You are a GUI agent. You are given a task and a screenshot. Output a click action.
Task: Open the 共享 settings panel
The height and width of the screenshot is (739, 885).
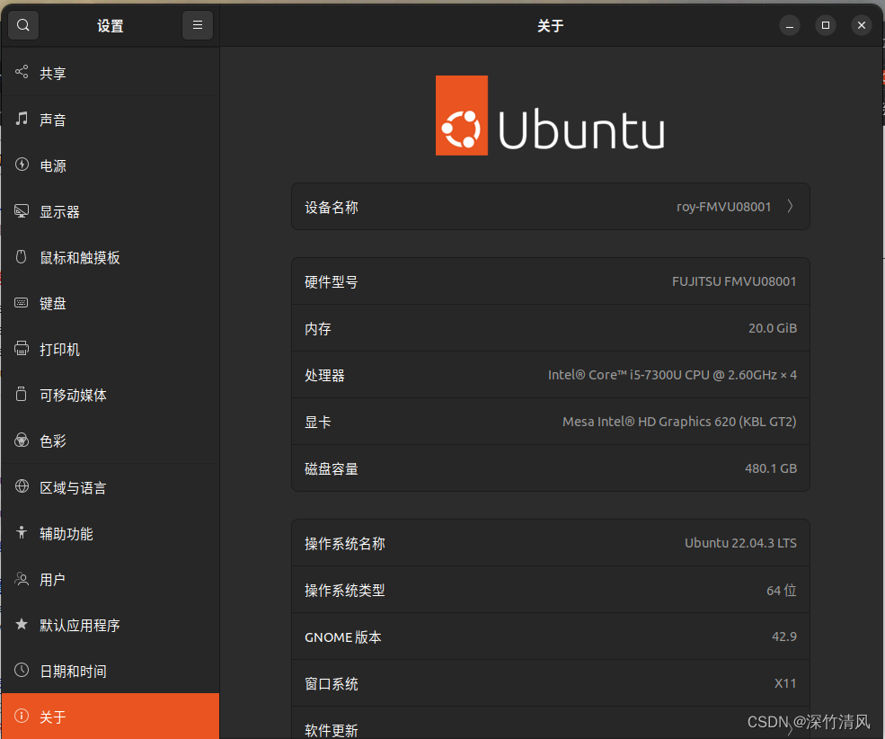pos(111,74)
